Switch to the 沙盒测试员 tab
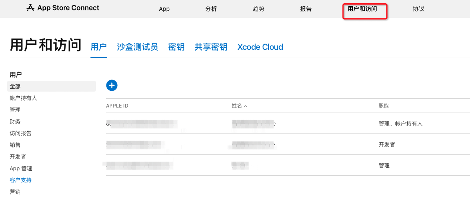The width and height of the screenshot is (470, 218). click(137, 47)
